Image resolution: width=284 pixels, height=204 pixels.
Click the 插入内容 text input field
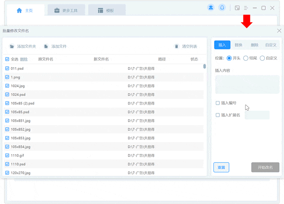[x=247, y=84]
